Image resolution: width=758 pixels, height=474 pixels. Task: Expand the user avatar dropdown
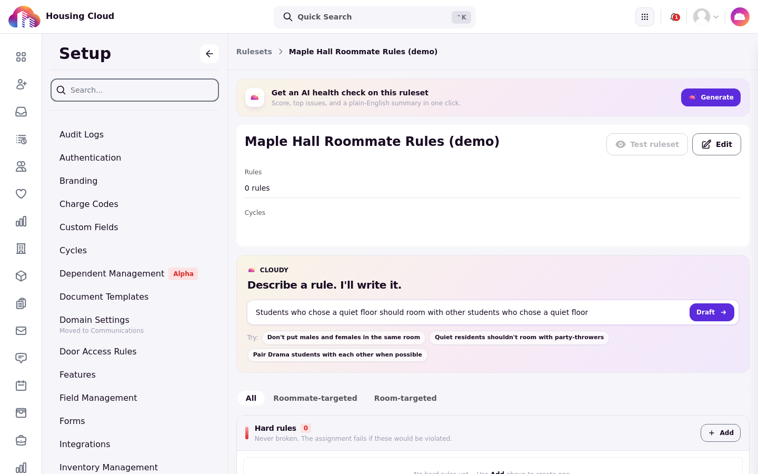tap(706, 17)
